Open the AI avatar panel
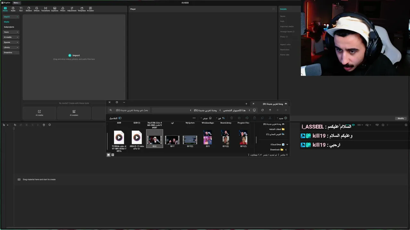The height and width of the screenshot is (230, 410). (90, 9)
